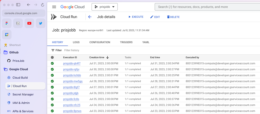Click the console.cloud.google.com address bar
260x114 pixels.
pos(24,13)
